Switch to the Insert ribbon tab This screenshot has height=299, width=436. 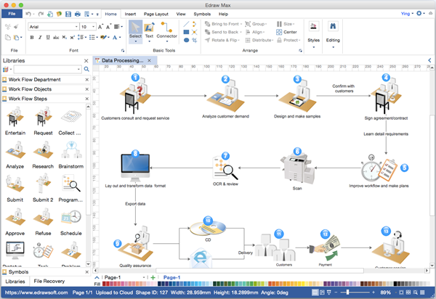(x=130, y=15)
